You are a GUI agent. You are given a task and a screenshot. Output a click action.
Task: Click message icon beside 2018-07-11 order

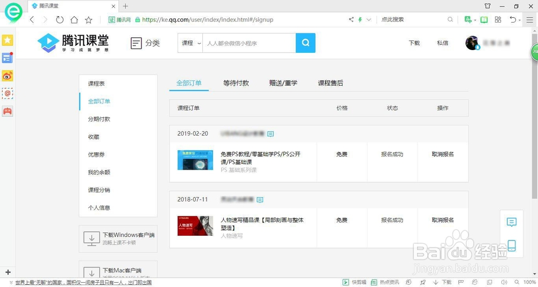(260, 200)
